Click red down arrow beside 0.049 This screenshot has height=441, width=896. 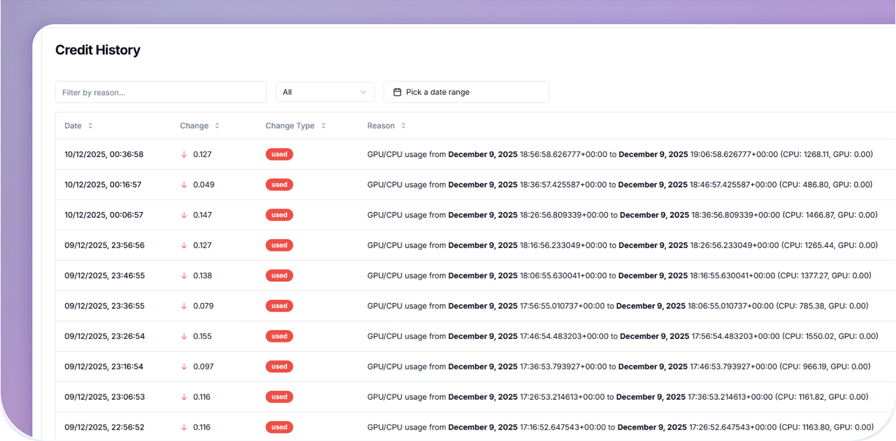coord(184,185)
